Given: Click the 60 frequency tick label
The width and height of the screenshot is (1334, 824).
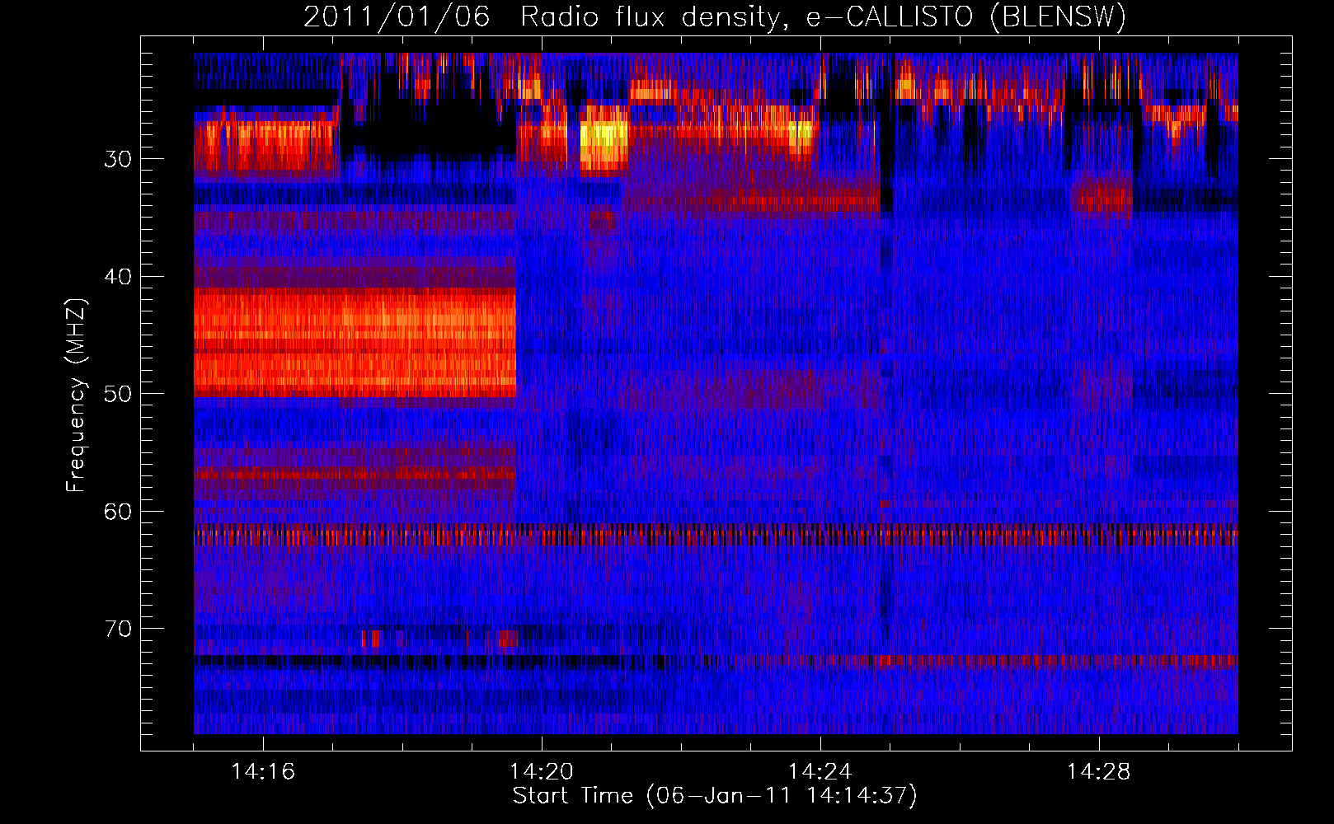Looking at the screenshot, I should (x=118, y=512).
